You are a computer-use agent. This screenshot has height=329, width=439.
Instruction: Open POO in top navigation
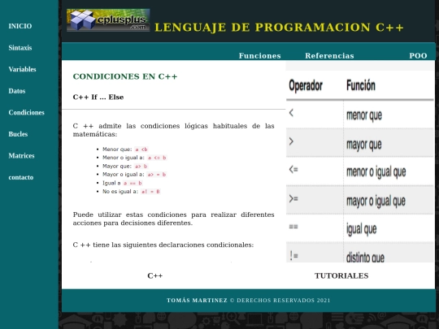point(418,56)
